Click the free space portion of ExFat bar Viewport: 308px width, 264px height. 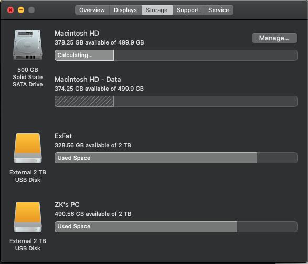click(x=277, y=158)
